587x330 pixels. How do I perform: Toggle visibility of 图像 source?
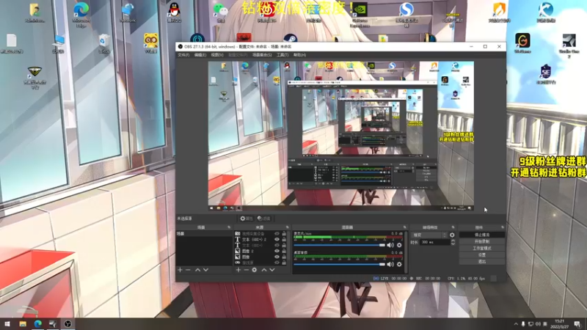pyautogui.click(x=277, y=257)
